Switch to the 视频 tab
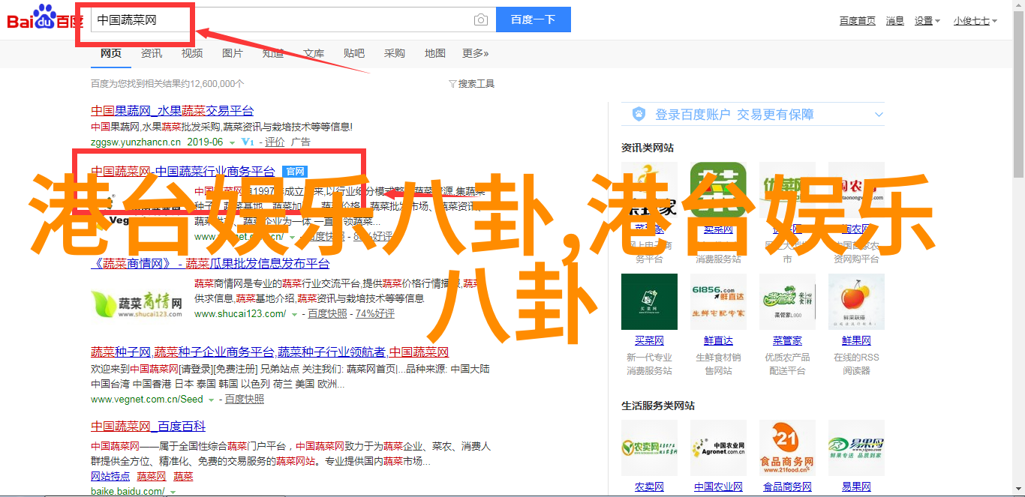 (x=192, y=53)
